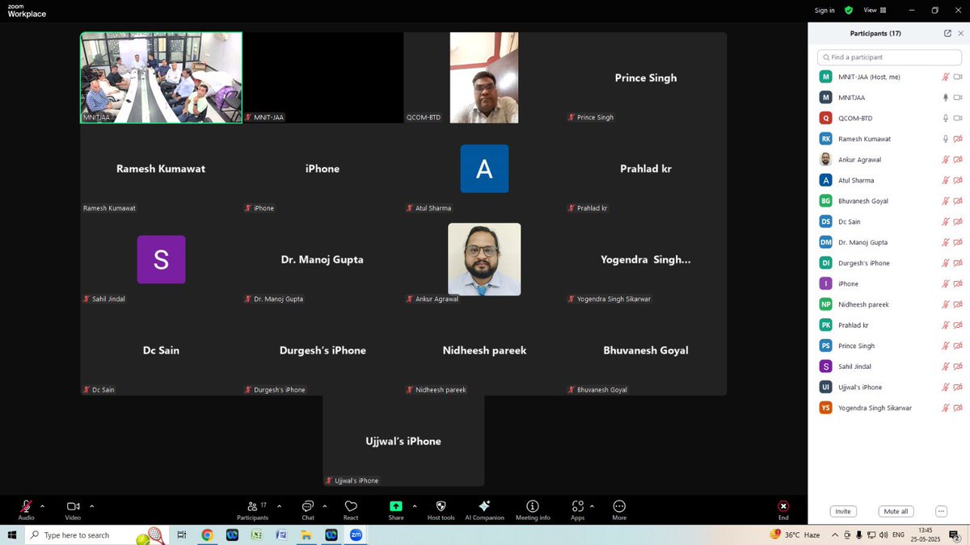Viewport: 970px width, 545px height.
Task: Click the ENG language indicator in tray
Action: [898, 535]
